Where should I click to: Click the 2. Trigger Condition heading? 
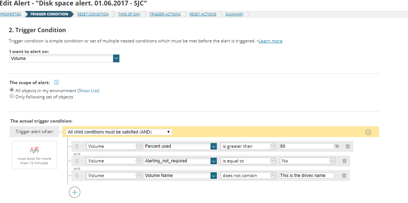click(x=37, y=30)
